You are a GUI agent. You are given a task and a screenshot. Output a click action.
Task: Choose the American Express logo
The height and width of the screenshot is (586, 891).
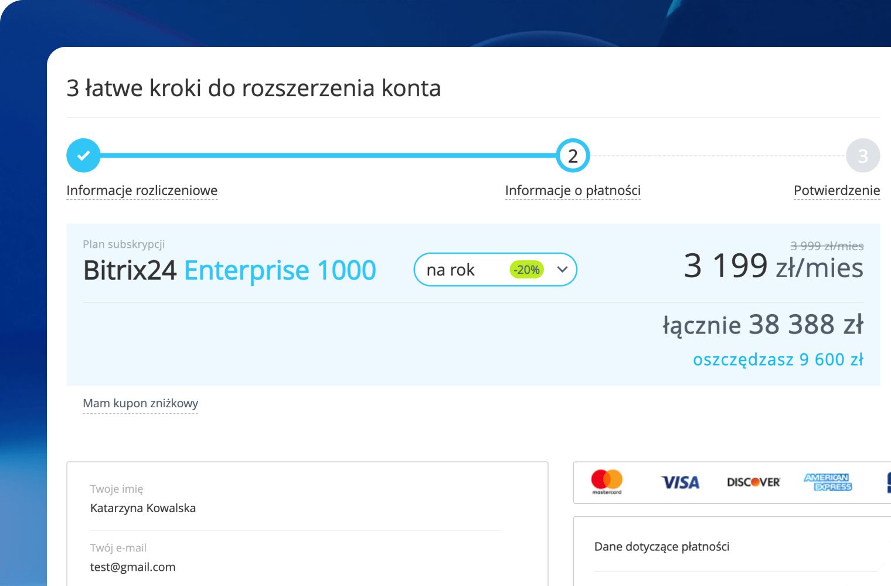click(x=828, y=482)
